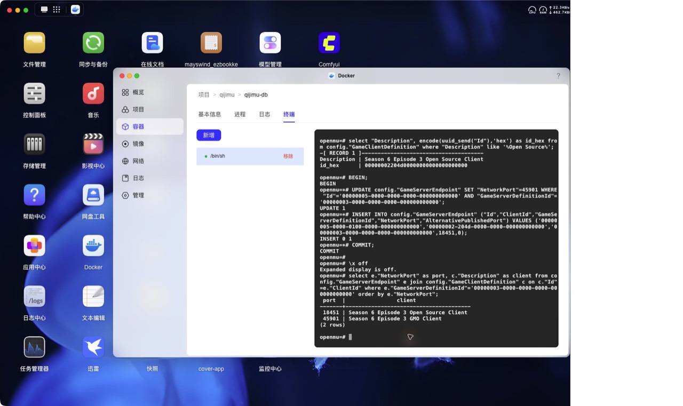Switch to the 日志 logs tab
Screen dimensions: 683x406
tap(265, 114)
